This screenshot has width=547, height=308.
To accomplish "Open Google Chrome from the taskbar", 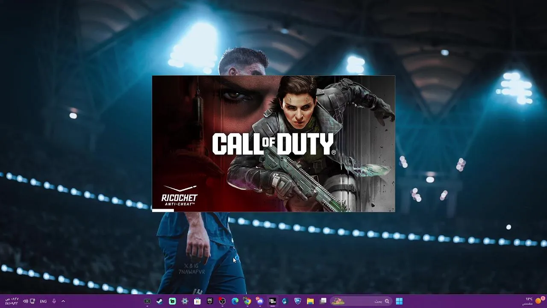I will (247, 301).
